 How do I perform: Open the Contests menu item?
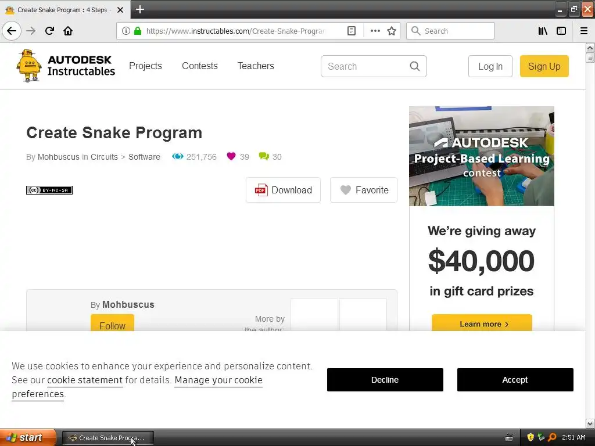[x=200, y=66]
